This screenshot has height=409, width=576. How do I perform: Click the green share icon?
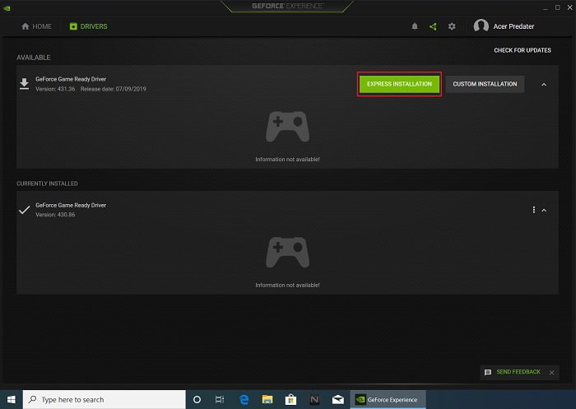(x=433, y=26)
